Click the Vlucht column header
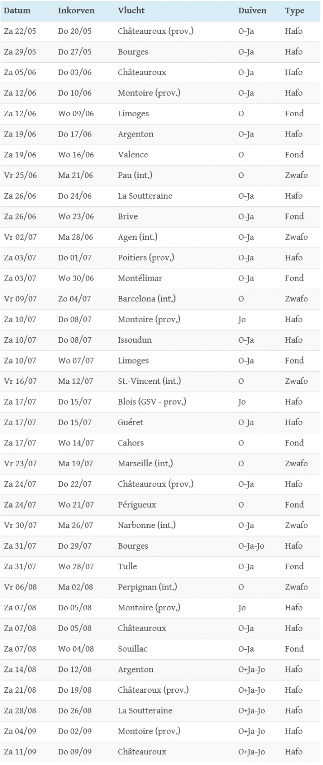This screenshot has width=323, height=765. [x=131, y=11]
